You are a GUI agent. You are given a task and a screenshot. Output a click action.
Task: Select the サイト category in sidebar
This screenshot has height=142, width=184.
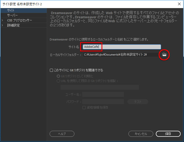(11, 10)
